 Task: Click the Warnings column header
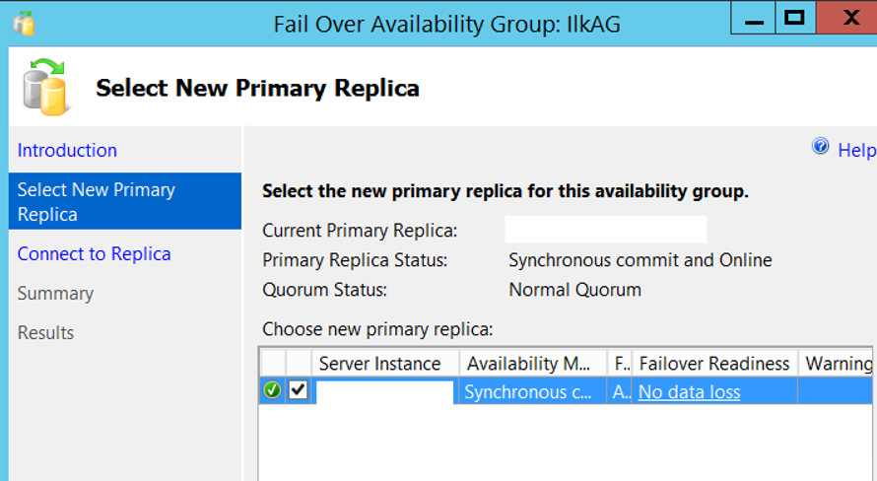(x=837, y=364)
